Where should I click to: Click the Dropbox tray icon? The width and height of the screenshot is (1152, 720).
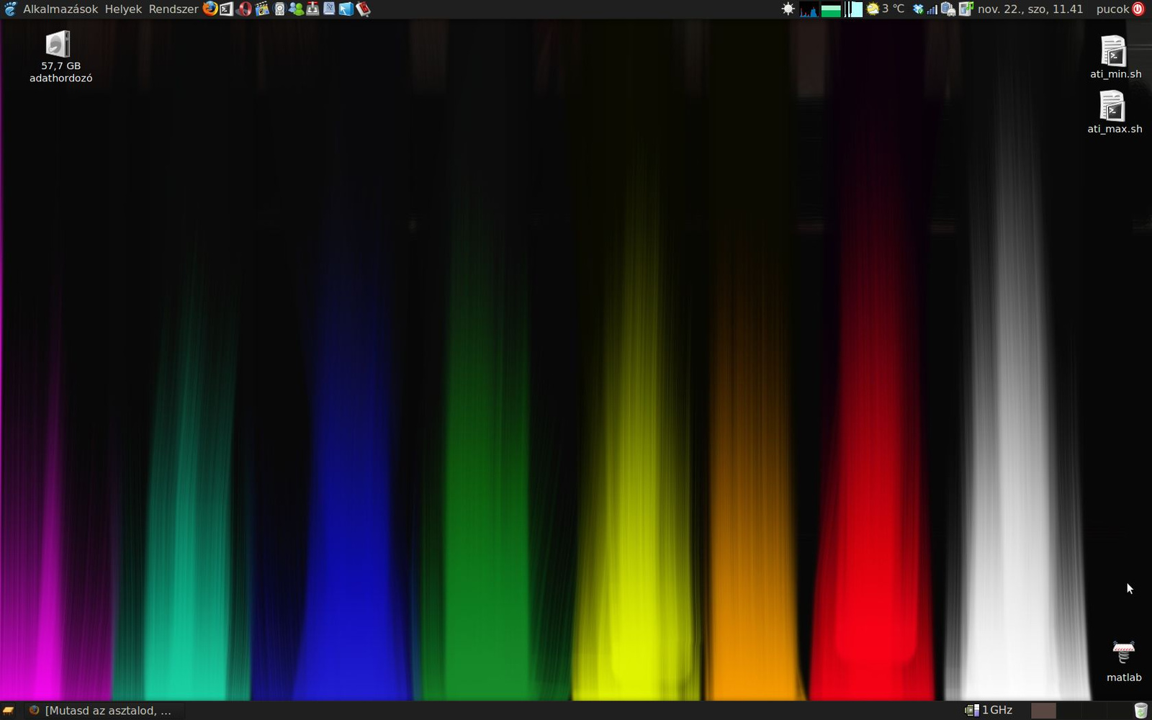pyautogui.click(x=918, y=9)
